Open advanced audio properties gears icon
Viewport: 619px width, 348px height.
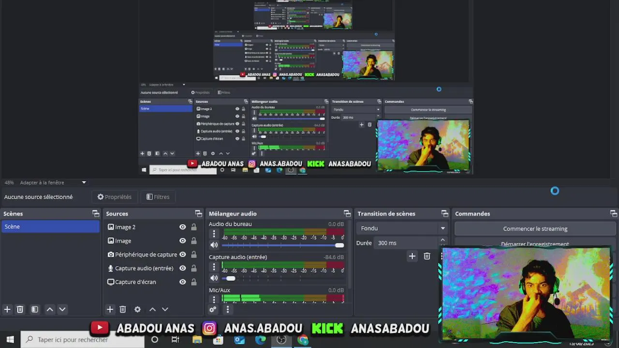click(x=213, y=309)
